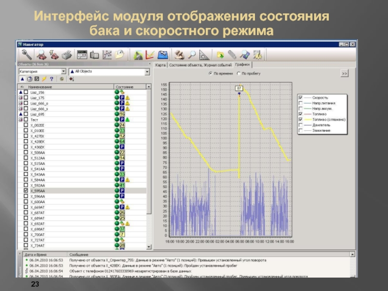The height and width of the screenshot is (291, 388).
Task: Click the magnifying glass search icon
Action: coord(192,55)
